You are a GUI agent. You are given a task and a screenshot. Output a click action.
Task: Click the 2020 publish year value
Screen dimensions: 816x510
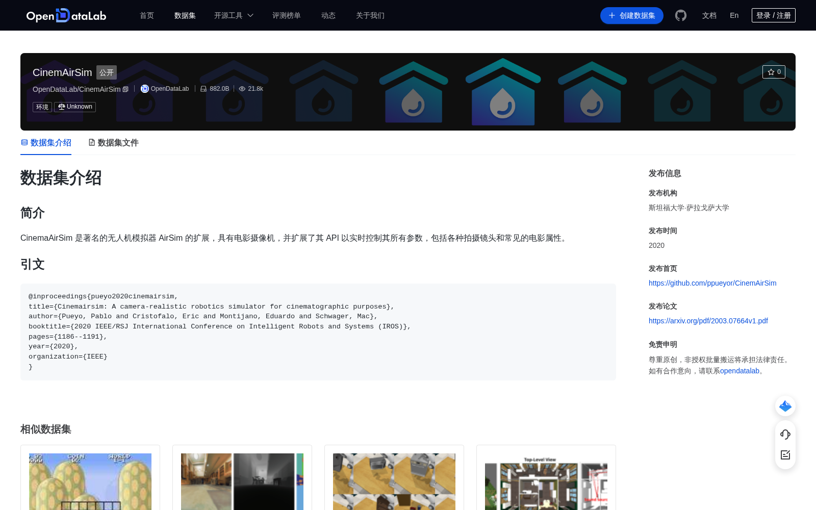[656, 245]
